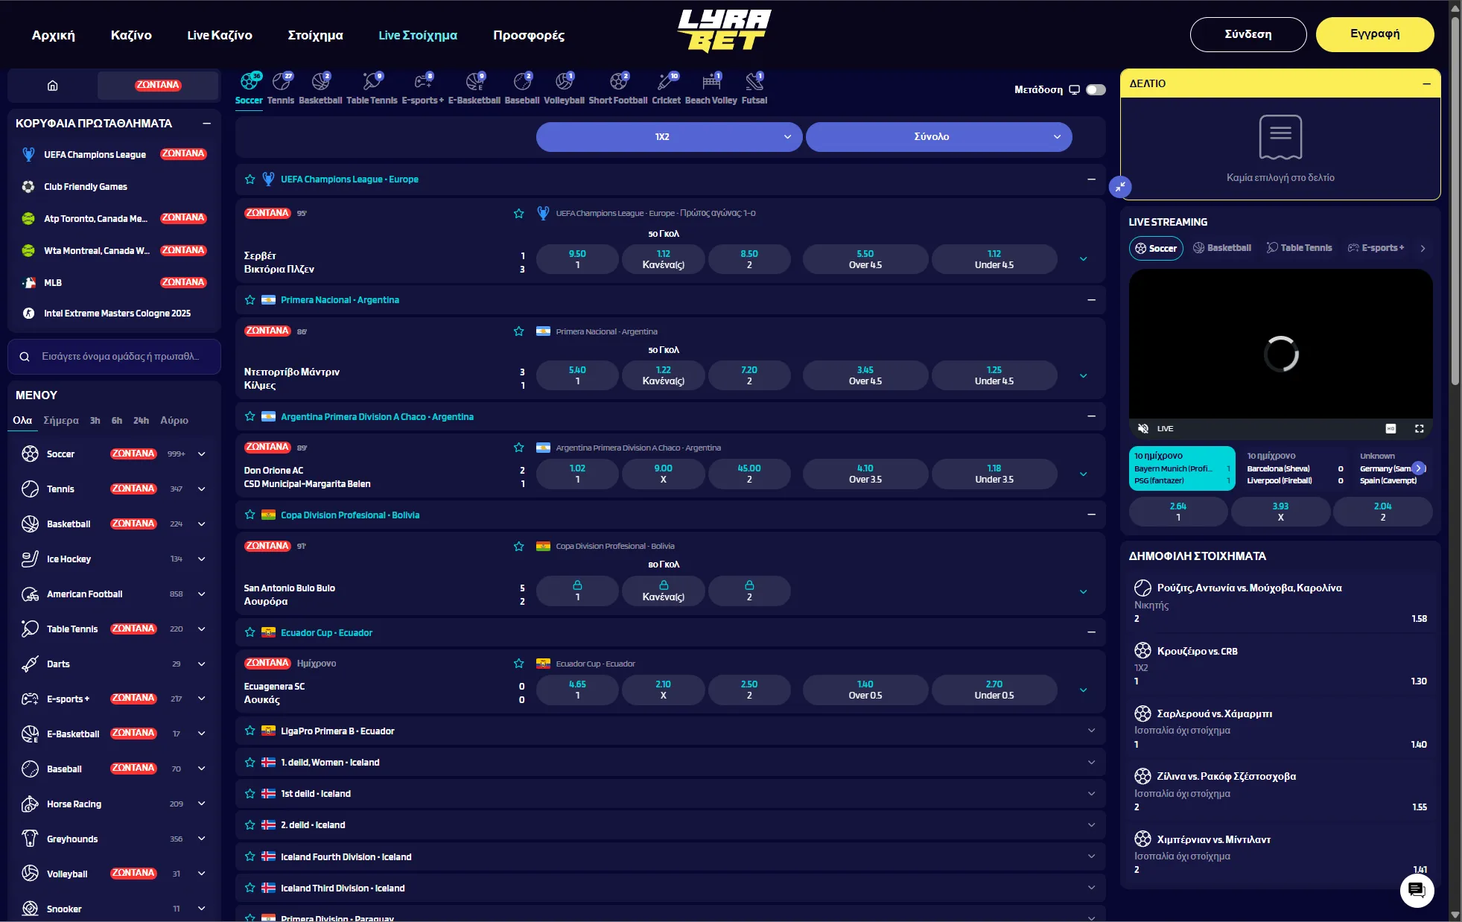The height and width of the screenshot is (922, 1462).
Task: Favorite UEFA Champions League - Europe league star
Action: tap(250, 179)
